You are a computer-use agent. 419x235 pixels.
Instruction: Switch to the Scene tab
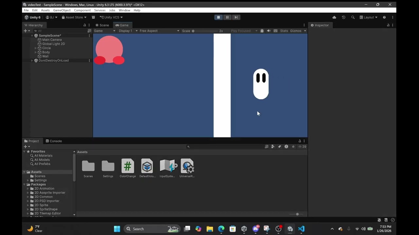pyautogui.click(x=102, y=25)
